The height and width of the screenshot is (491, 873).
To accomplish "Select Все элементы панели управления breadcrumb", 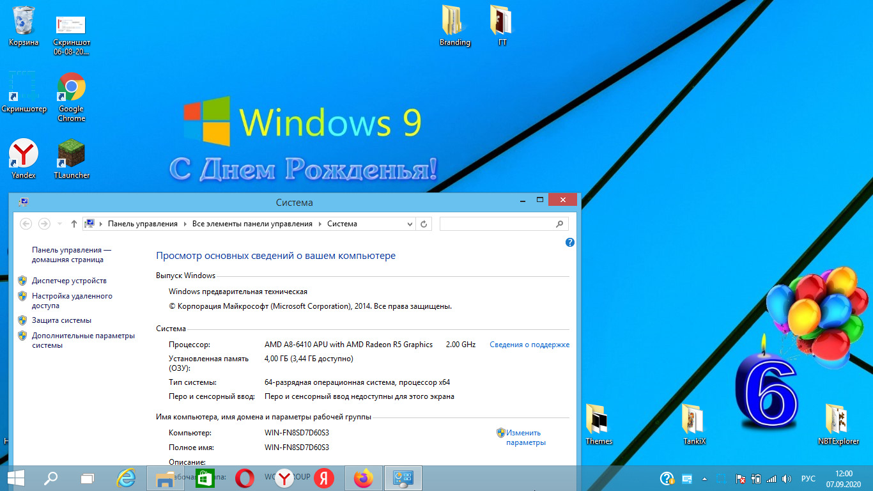I will (252, 224).
